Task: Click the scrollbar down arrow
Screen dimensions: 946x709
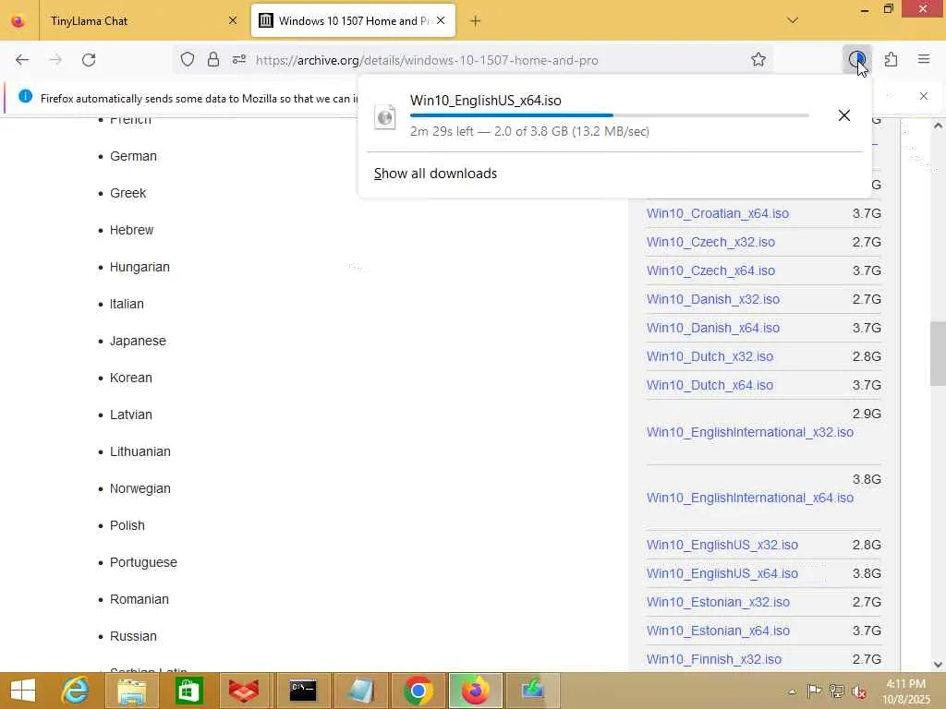Action: click(x=938, y=665)
